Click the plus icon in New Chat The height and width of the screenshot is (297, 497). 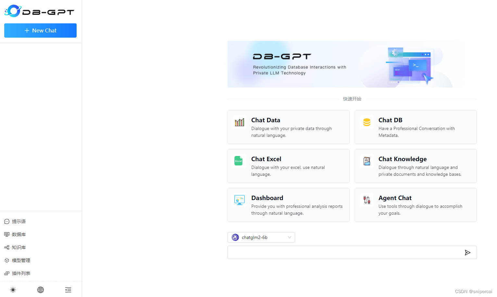[x=27, y=30]
